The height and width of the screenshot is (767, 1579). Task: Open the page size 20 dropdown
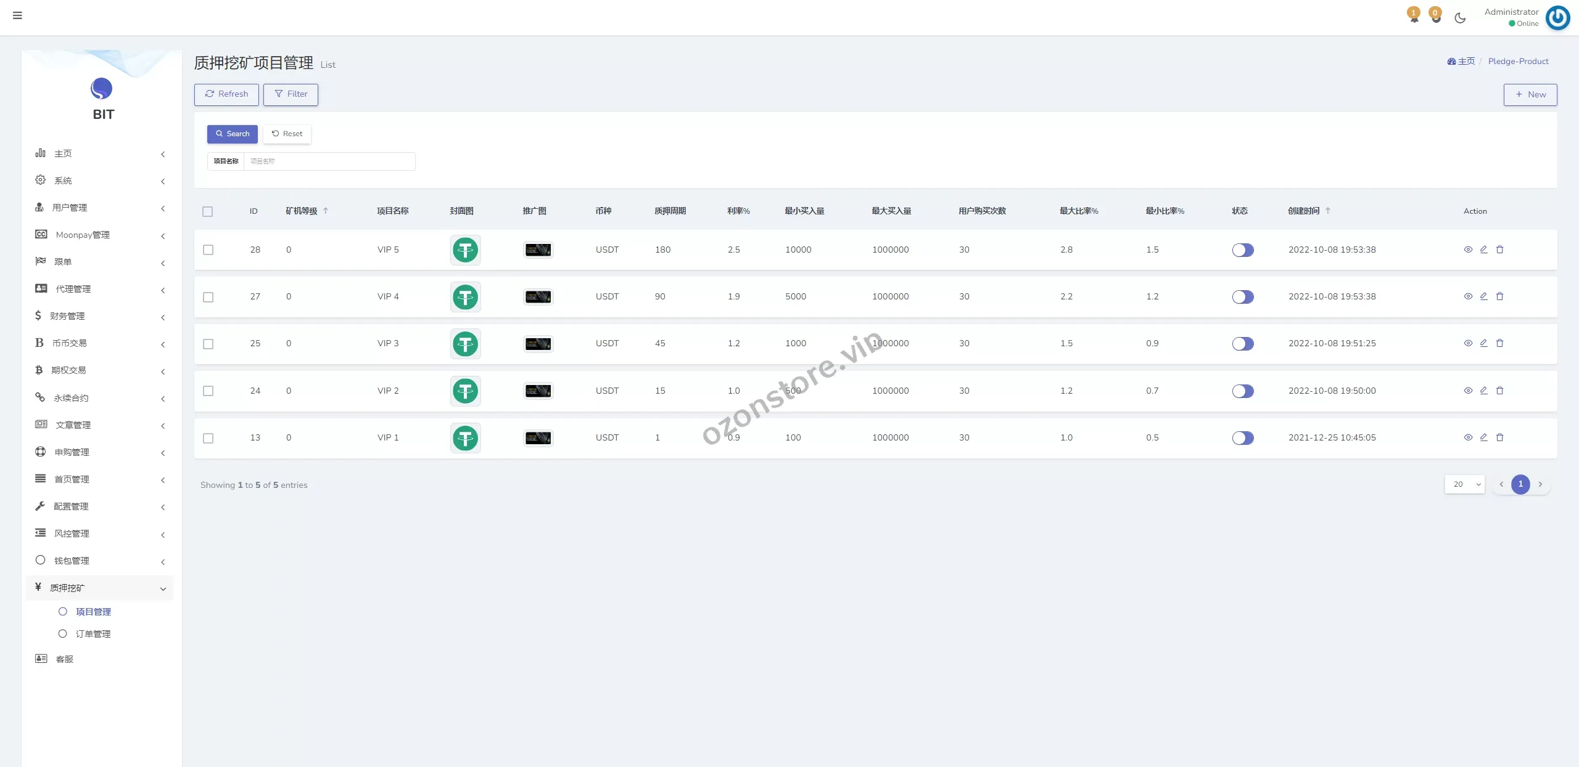[x=1464, y=484]
